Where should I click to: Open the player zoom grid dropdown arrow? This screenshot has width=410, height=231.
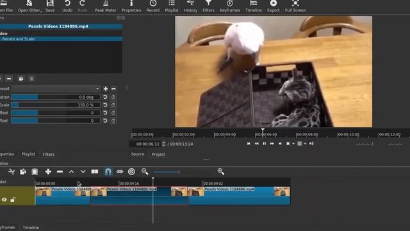(305, 144)
